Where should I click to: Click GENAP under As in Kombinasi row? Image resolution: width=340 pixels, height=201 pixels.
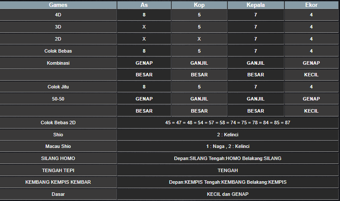pos(144,63)
